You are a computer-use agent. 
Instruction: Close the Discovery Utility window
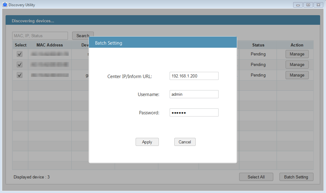click(x=318, y=5)
